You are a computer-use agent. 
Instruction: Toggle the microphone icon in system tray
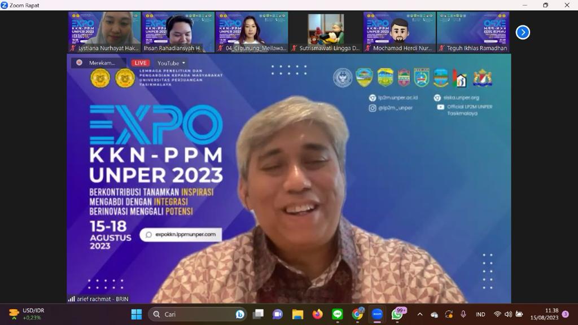point(463,314)
